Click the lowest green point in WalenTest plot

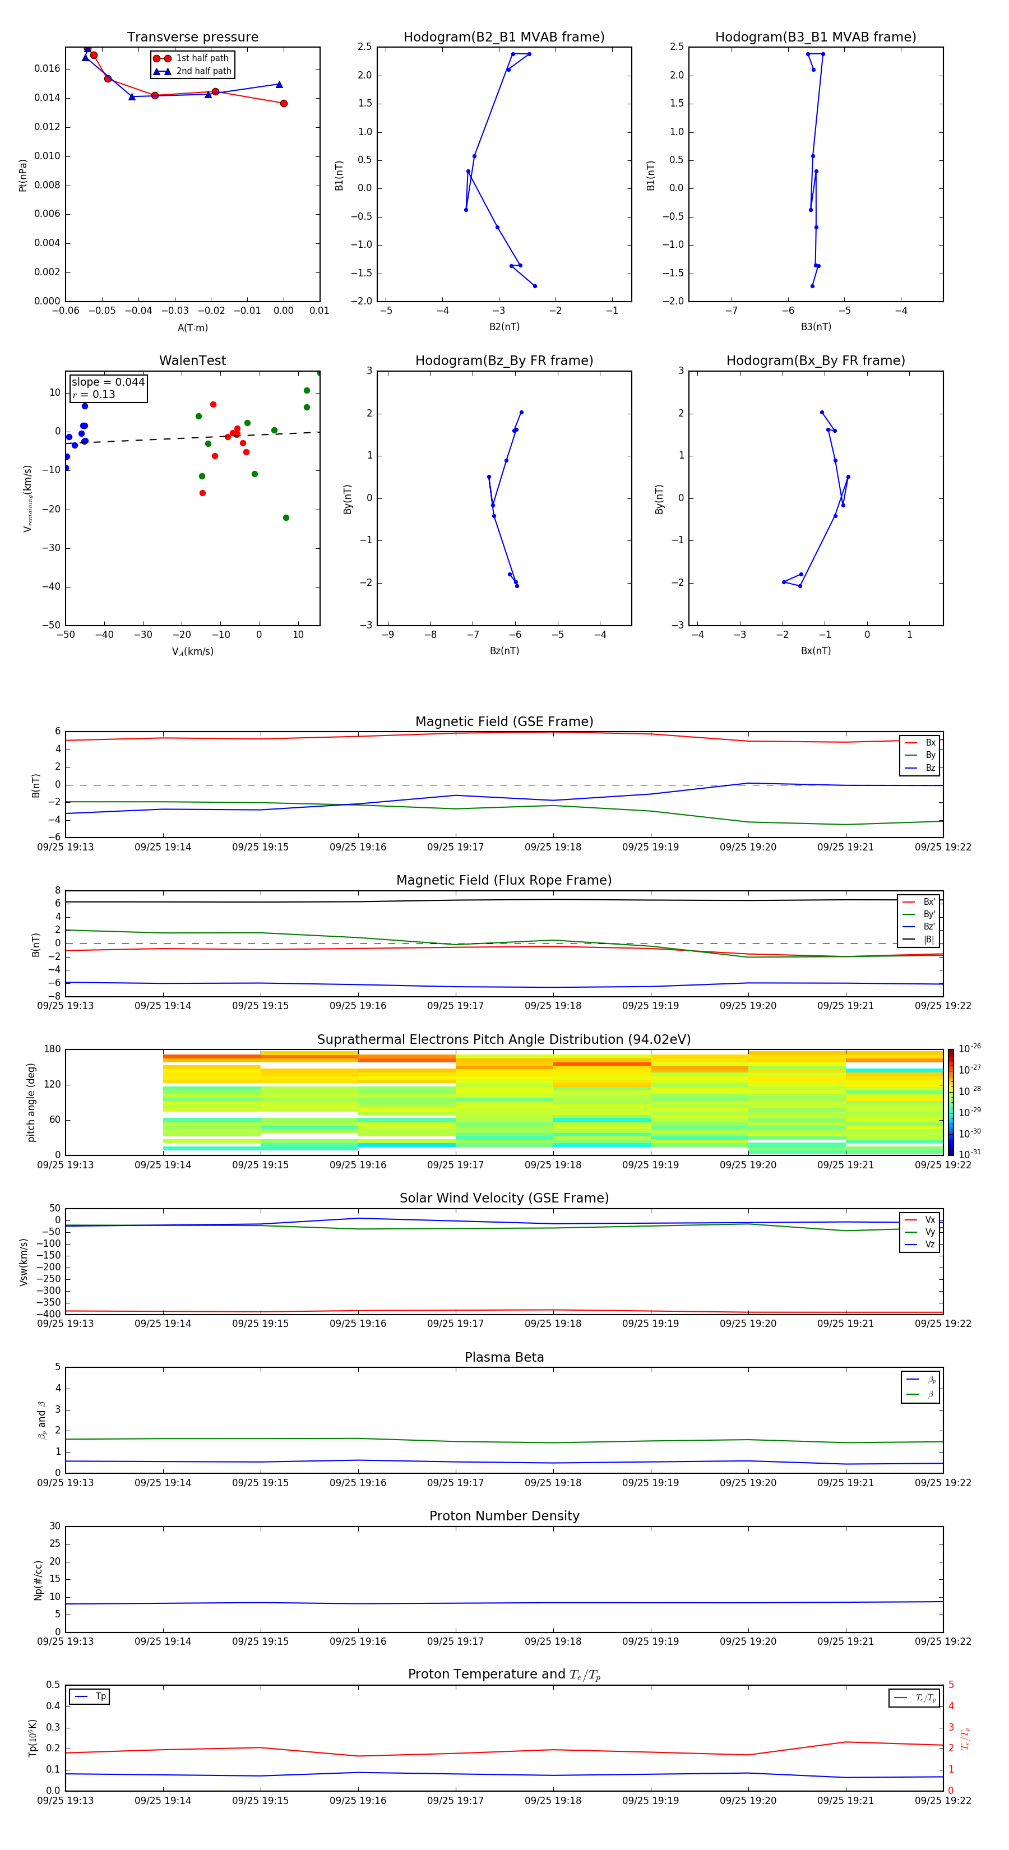(x=286, y=518)
